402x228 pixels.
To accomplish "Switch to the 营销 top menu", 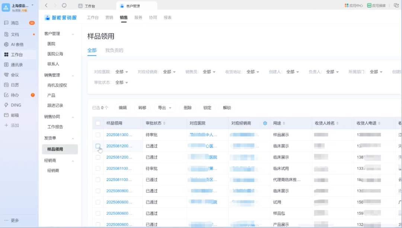I will pyautogui.click(x=109, y=17).
